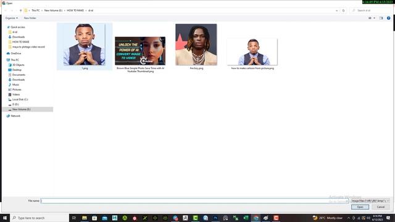This screenshot has height=222, width=395.
Task: Expand the file type filter dropdown
Action: tap(370, 201)
